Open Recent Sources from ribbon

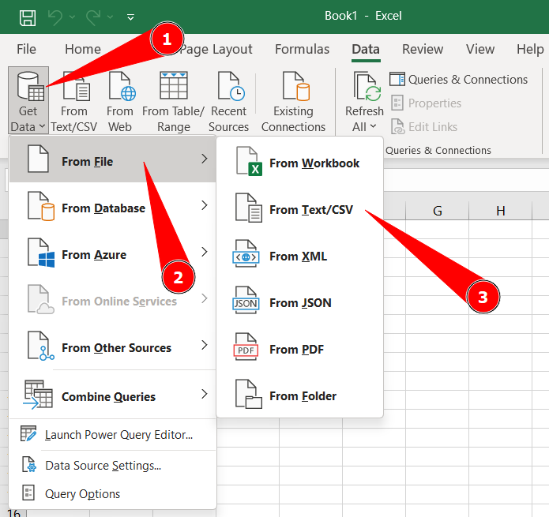point(228,102)
